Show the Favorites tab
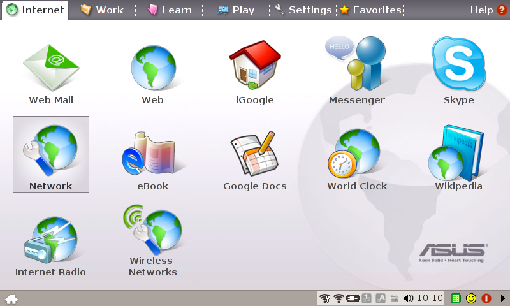The height and width of the screenshot is (306, 510). [x=370, y=10]
